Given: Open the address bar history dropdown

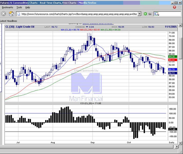Looking at the screenshot, I should 139,14.
